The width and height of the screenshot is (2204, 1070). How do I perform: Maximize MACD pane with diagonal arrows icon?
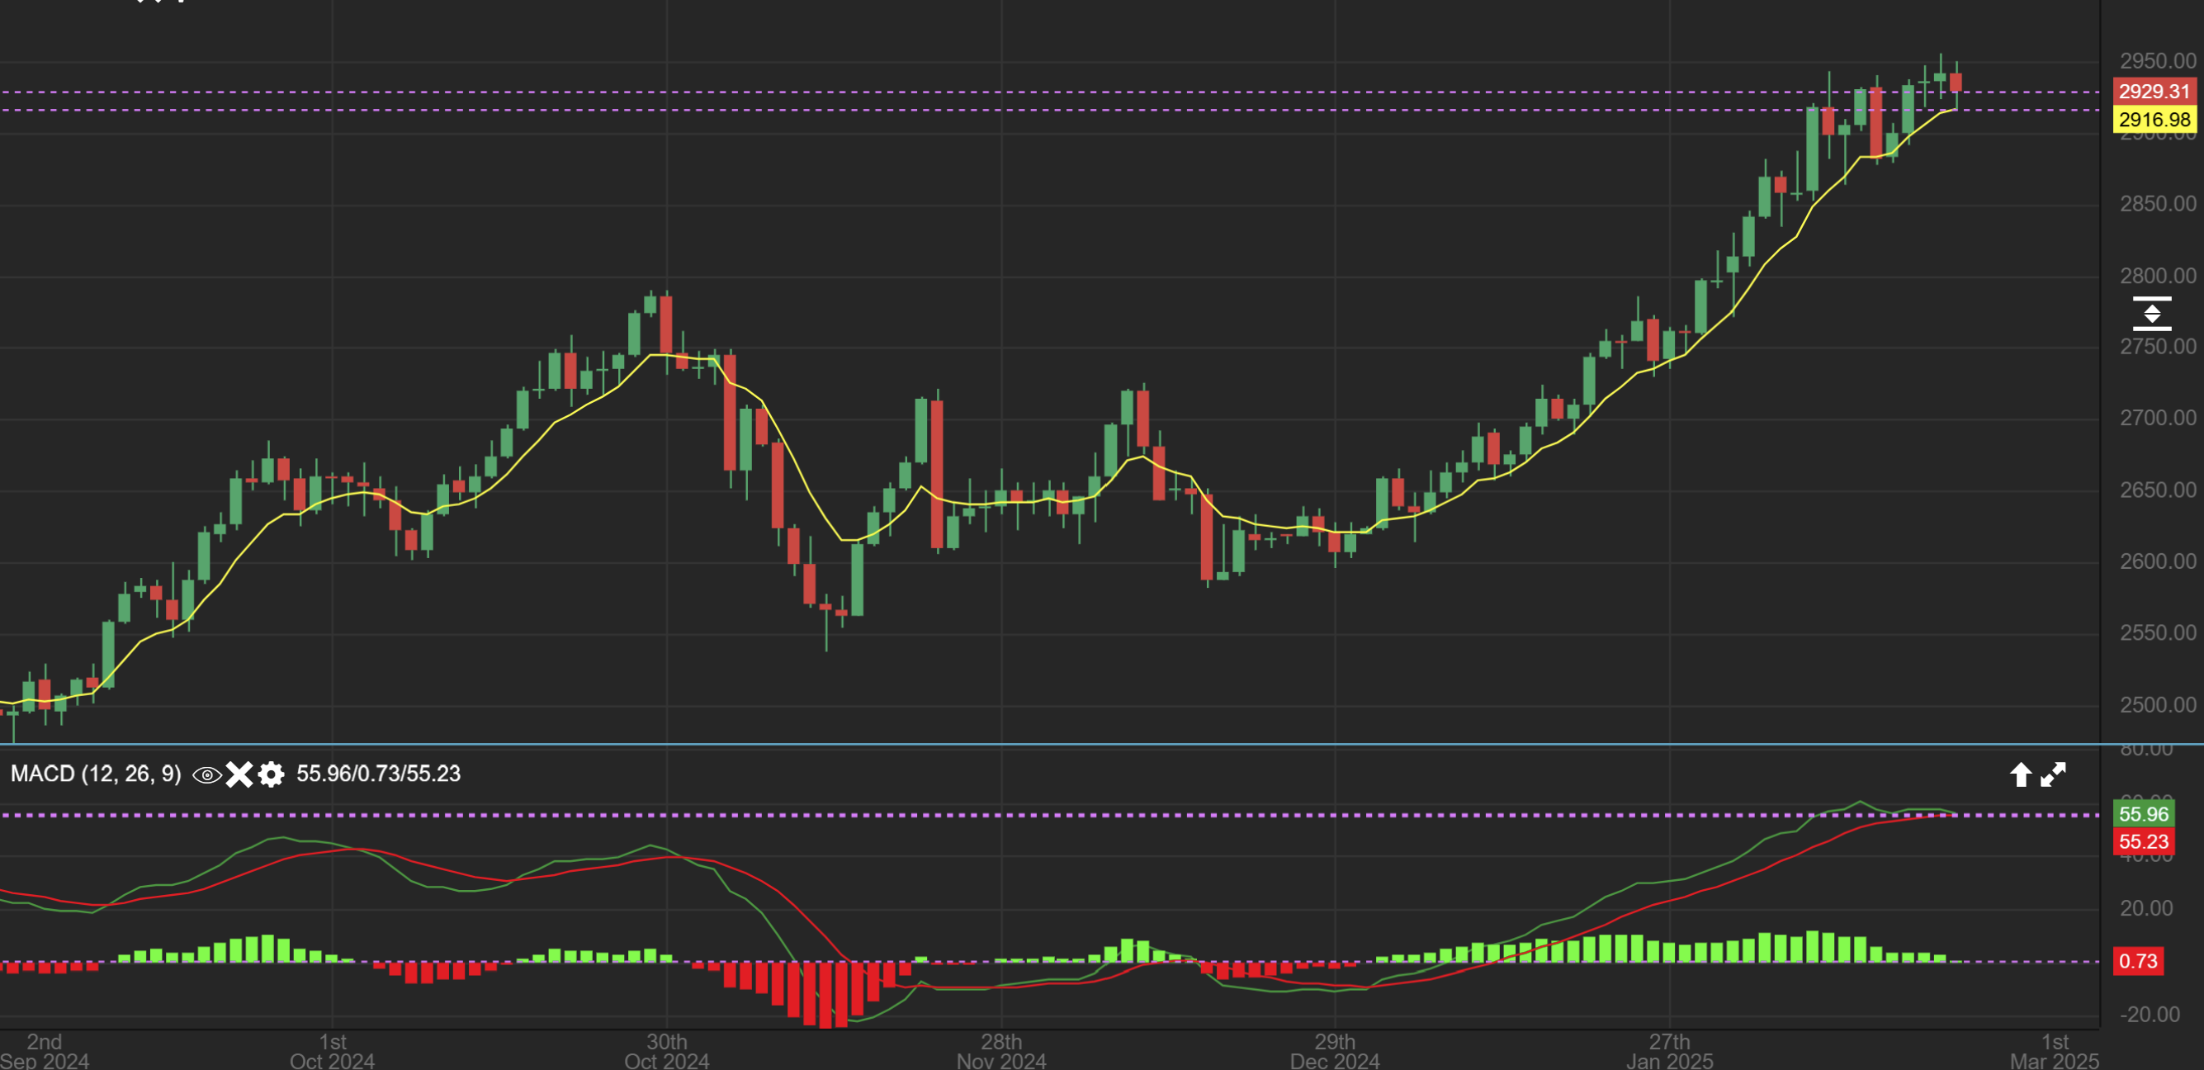2054,774
